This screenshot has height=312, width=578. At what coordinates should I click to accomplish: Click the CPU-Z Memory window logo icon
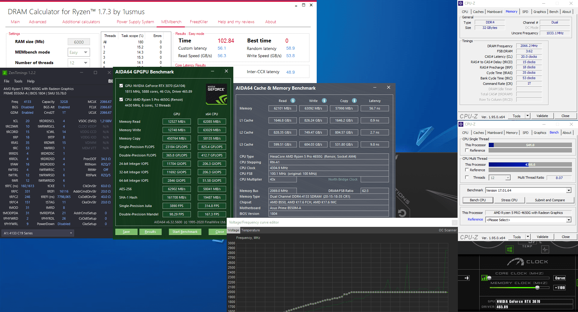[x=461, y=3]
